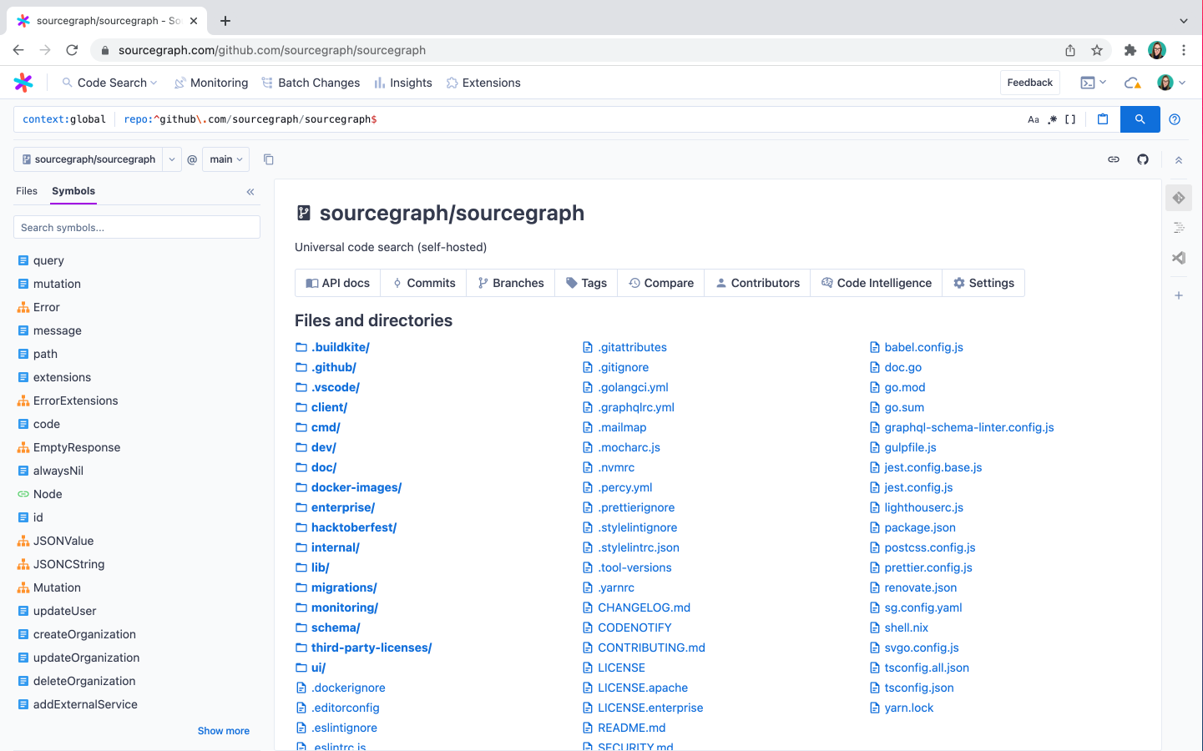Bookmark this page with the star icon
The height and width of the screenshot is (751, 1203).
click(x=1097, y=50)
